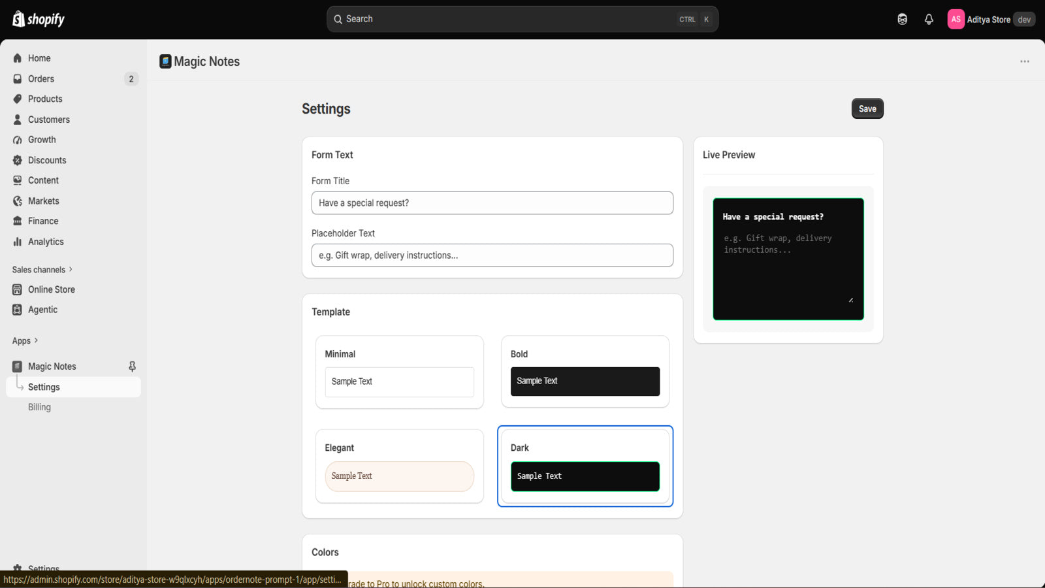The image size is (1045, 588).
Task: Click the preview textarea resize handle
Action: coord(850,300)
